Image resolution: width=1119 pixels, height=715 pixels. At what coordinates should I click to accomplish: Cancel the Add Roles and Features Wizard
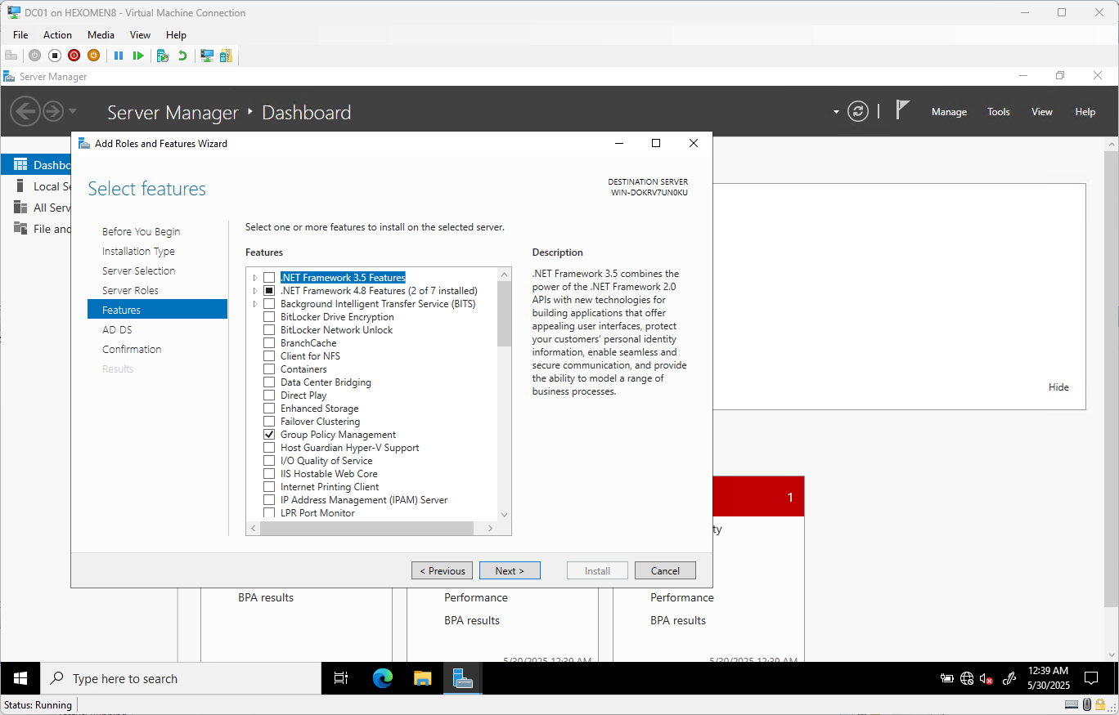(x=665, y=570)
